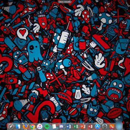Click the Mon 1:03 AM clock

pos(65,2)
